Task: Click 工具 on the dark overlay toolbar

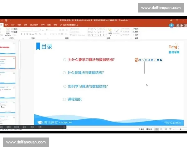Action: click(x=40, y=127)
